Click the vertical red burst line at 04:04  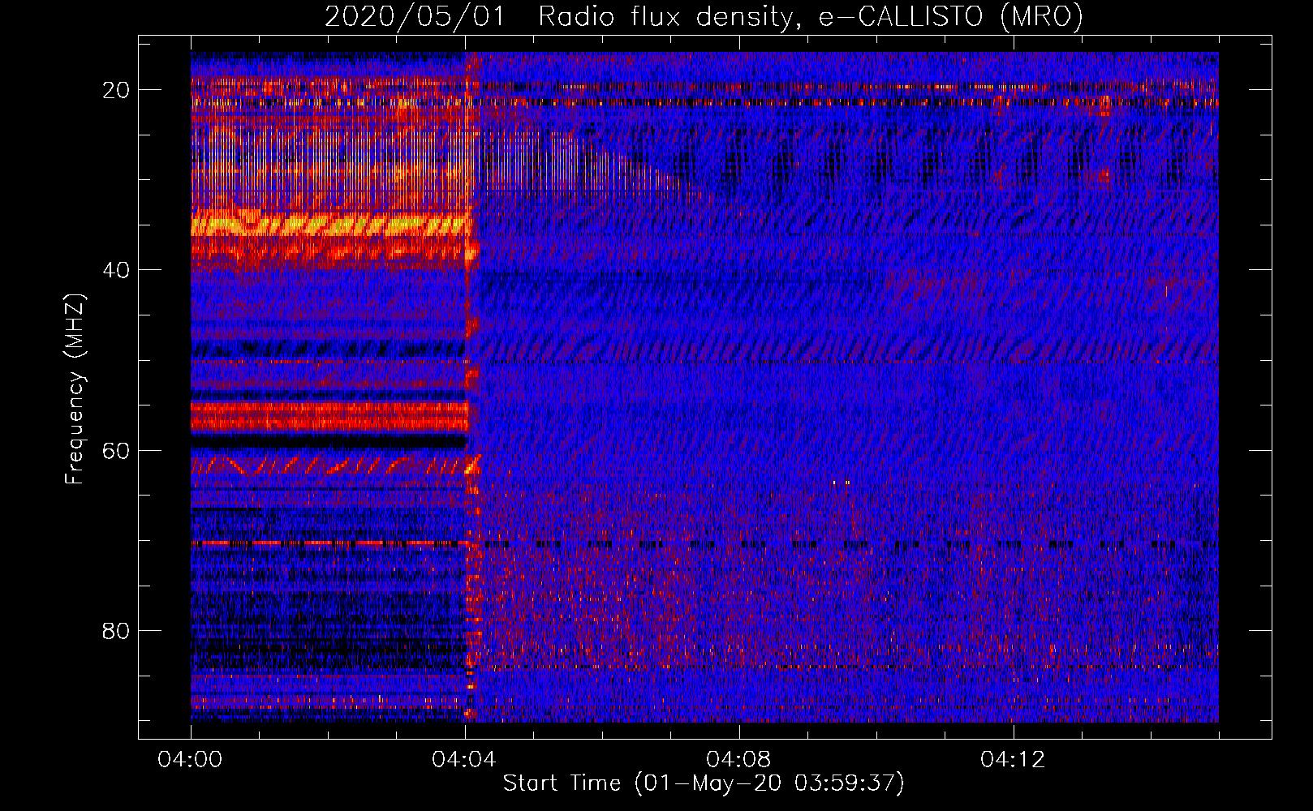472,387
